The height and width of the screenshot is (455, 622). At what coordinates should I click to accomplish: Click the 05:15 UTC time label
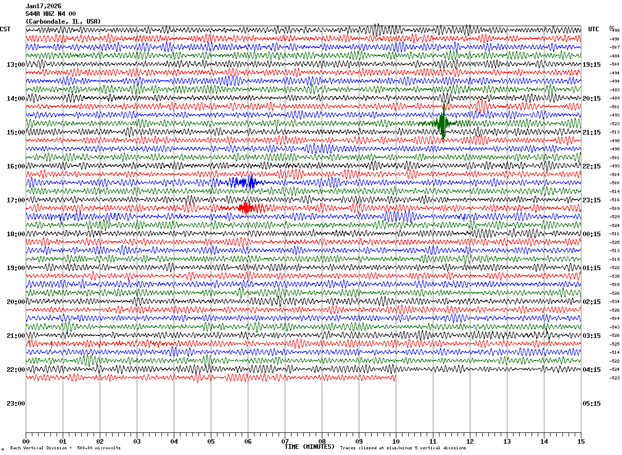[x=592, y=404]
